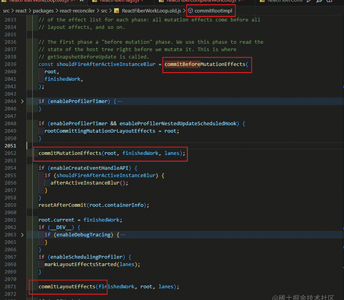Click src breadcrumb before react
Screen dimensions: 344x300
pyautogui.click(x=6, y=11)
